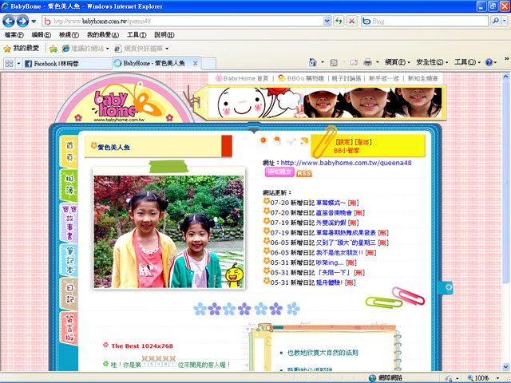
Task: Click the read mail envelope icon
Action: pyautogui.click(x=354, y=62)
